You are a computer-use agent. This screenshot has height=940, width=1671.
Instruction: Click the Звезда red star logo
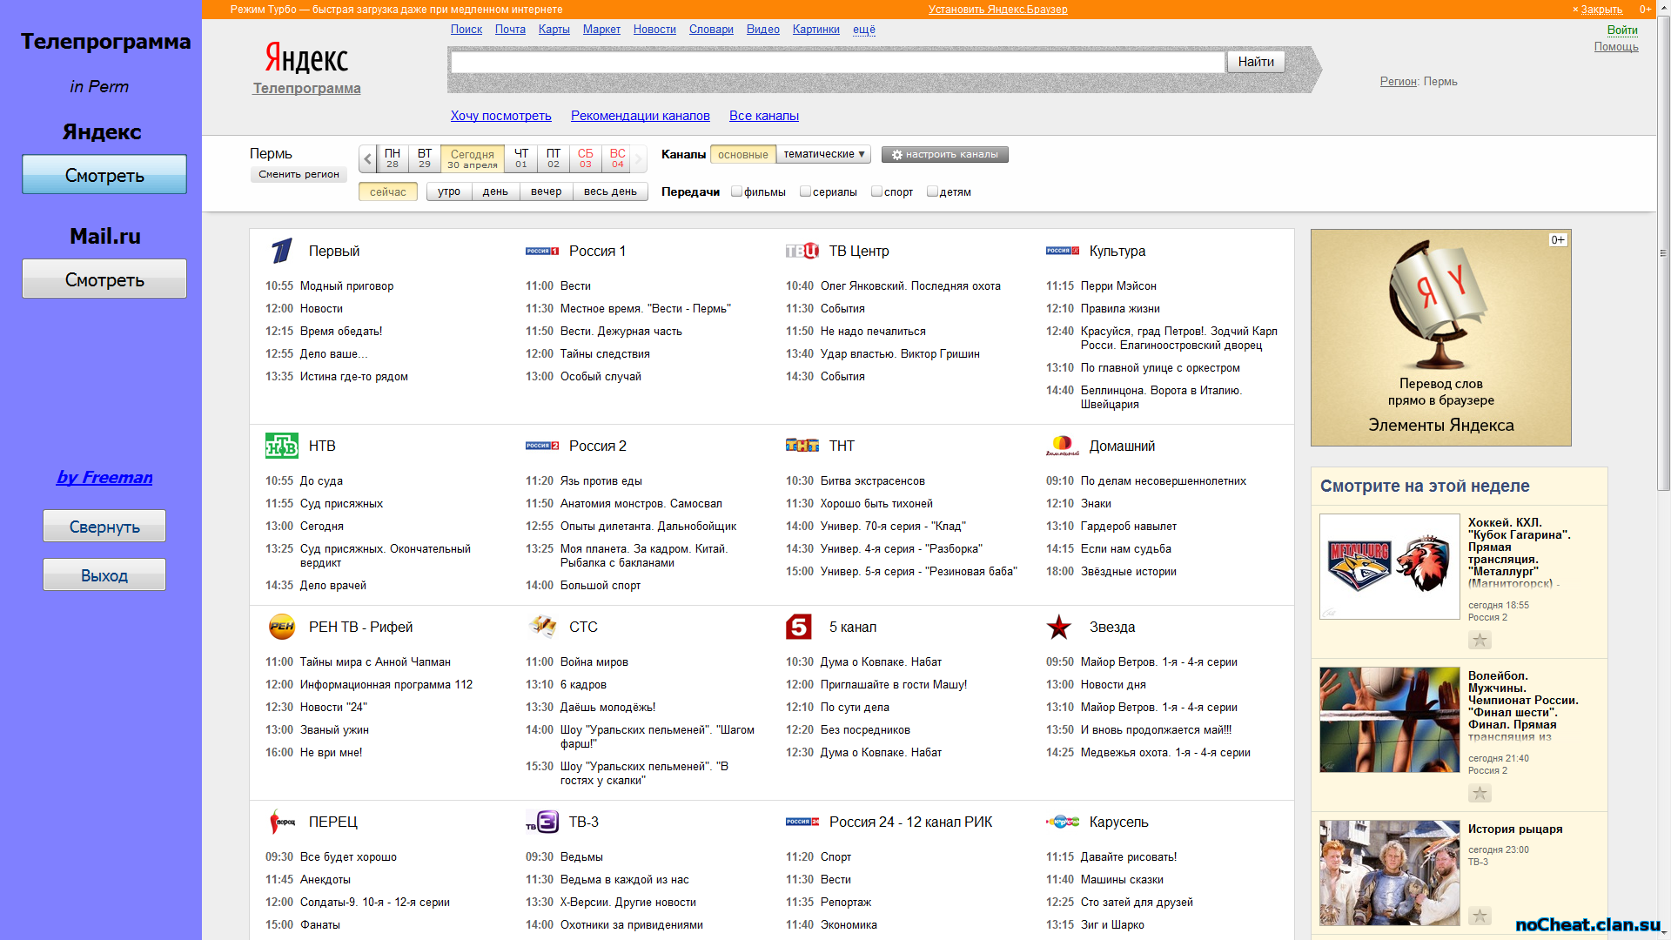tap(1058, 627)
